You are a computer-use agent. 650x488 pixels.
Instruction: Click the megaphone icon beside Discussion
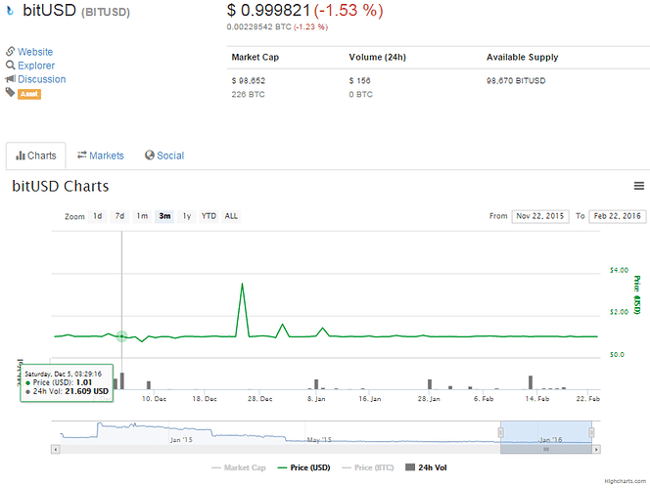tap(11, 78)
